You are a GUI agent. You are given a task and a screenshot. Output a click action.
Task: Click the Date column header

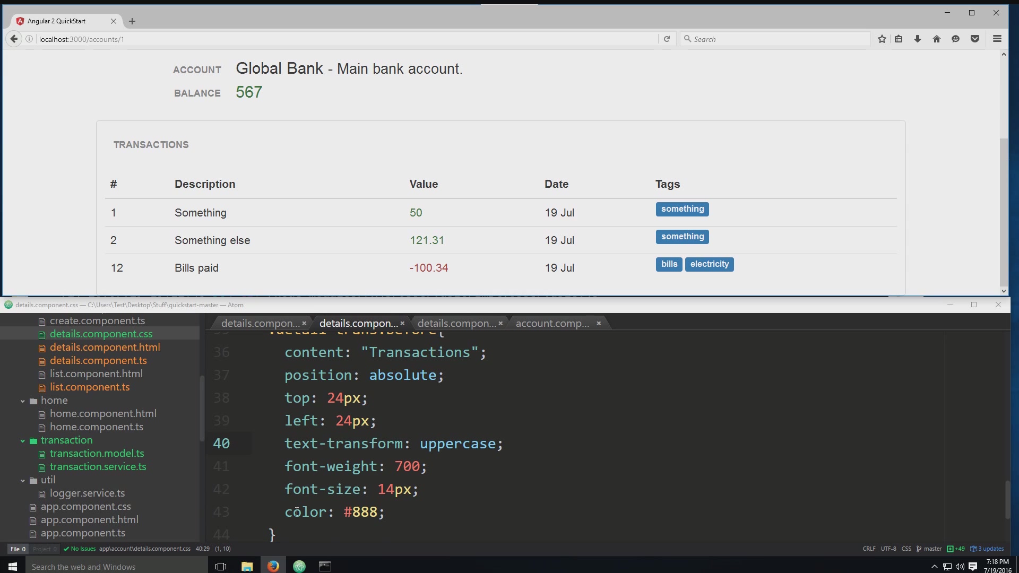tap(556, 184)
